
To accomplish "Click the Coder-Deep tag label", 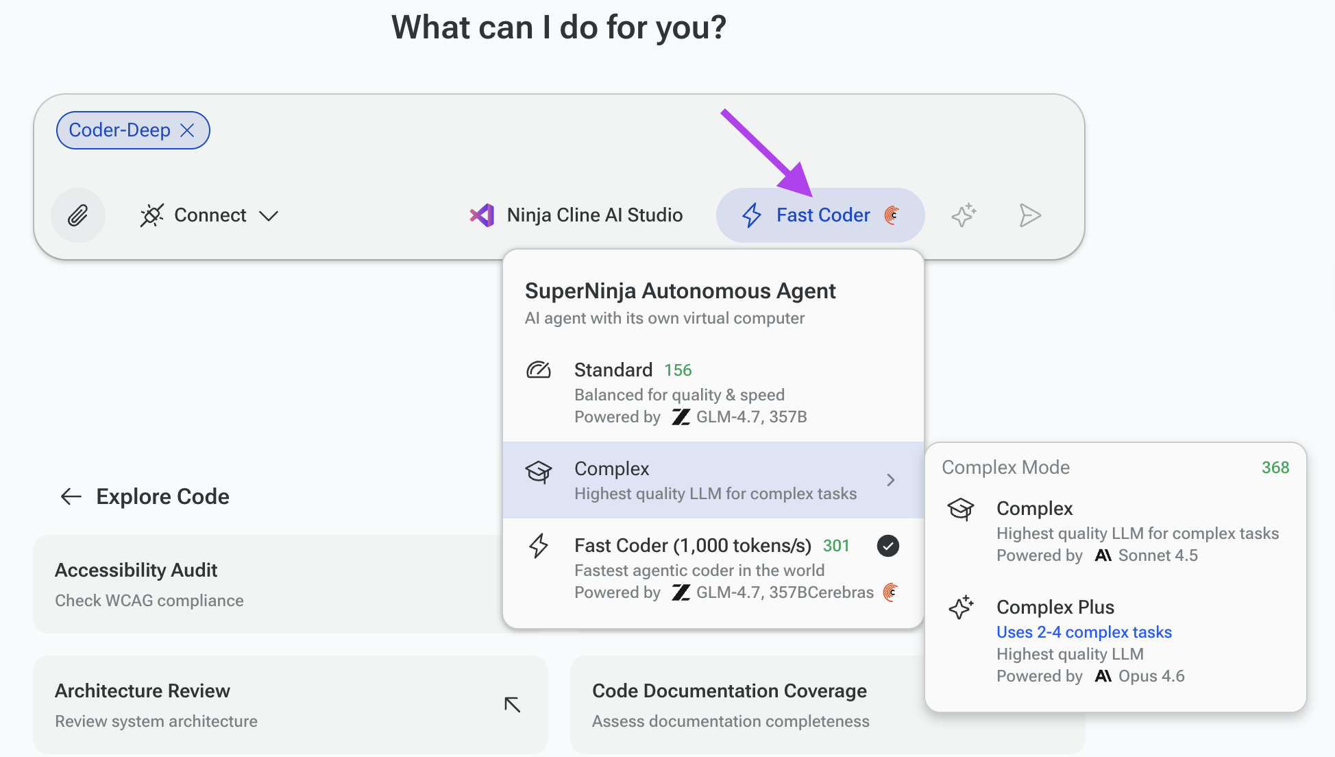I will point(119,130).
